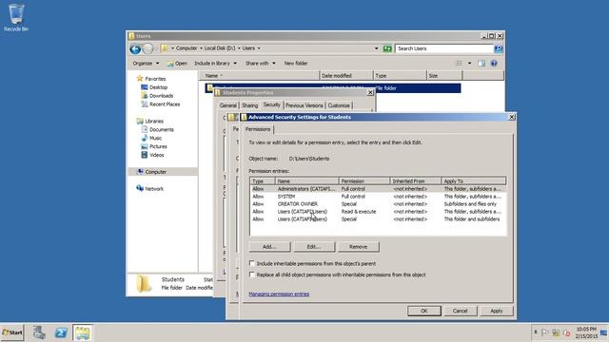Image resolution: width=609 pixels, height=342 pixels.
Task: Open the Include in library dropdown
Action: point(216,64)
